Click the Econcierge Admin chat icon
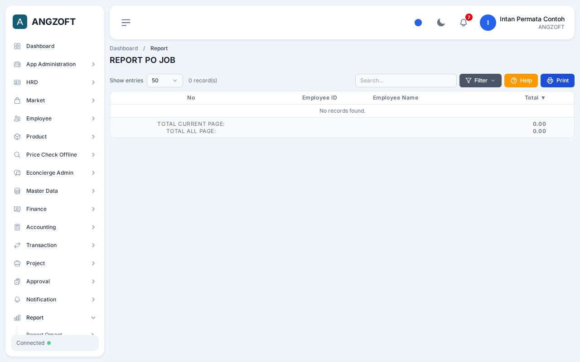Image resolution: width=580 pixels, height=362 pixels. (x=17, y=173)
